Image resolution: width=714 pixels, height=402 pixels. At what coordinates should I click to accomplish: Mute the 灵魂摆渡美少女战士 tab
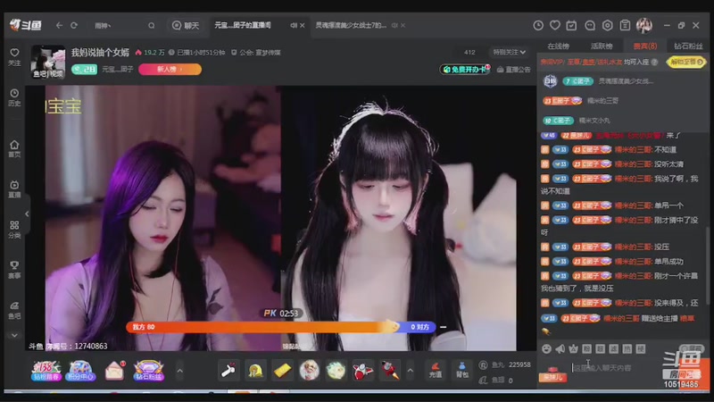pyautogui.click(x=394, y=26)
